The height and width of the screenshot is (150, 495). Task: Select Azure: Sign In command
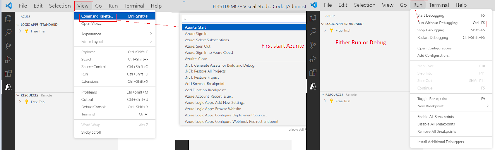point(244,34)
